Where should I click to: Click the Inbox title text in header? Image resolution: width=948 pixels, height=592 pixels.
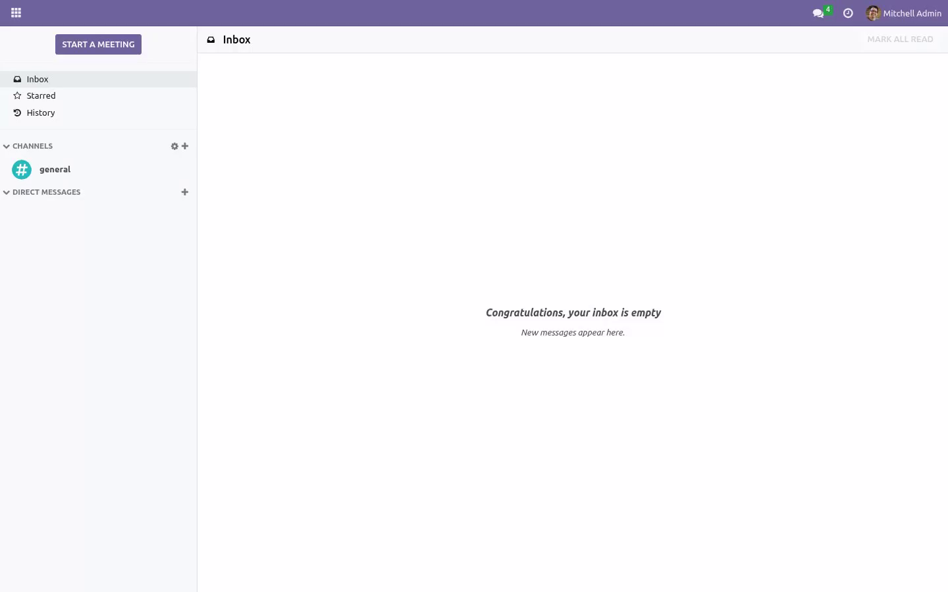pos(237,40)
